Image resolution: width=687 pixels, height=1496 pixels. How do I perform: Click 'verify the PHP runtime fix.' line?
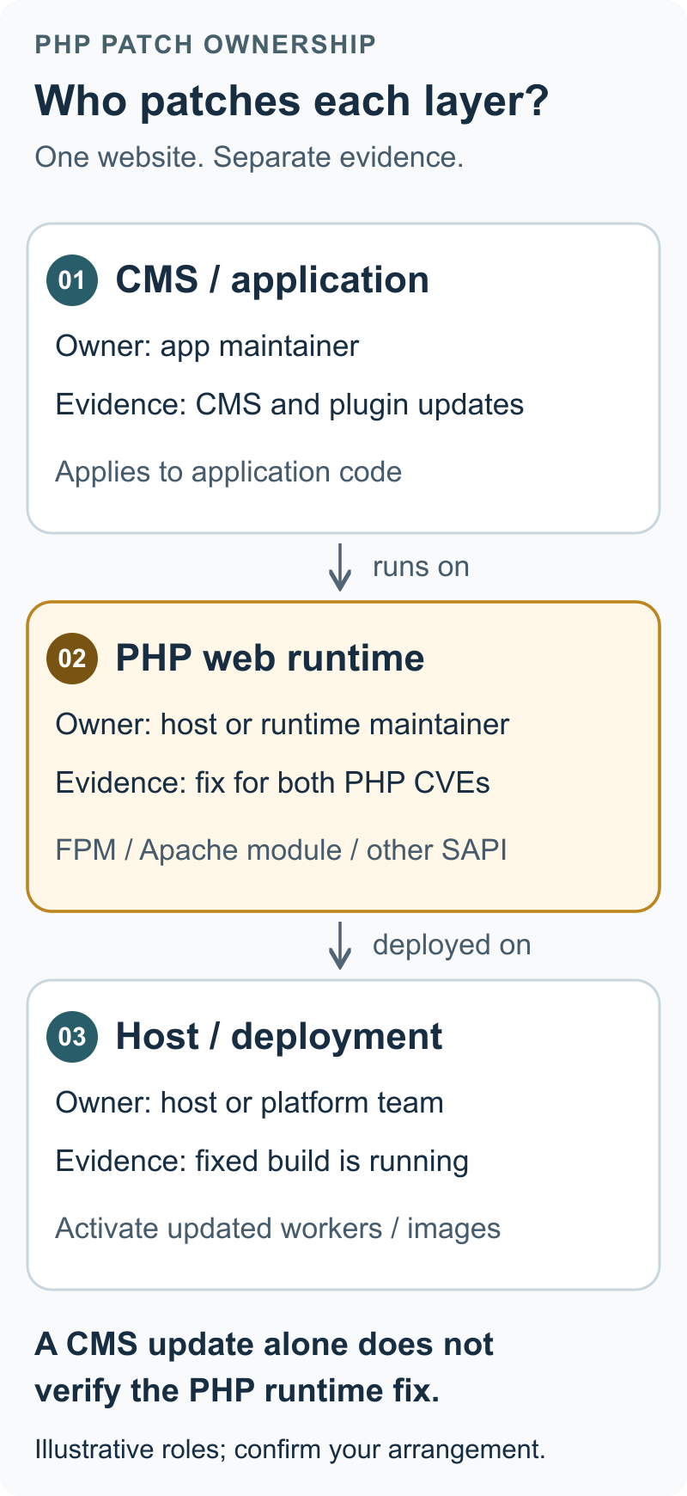coord(237,1391)
